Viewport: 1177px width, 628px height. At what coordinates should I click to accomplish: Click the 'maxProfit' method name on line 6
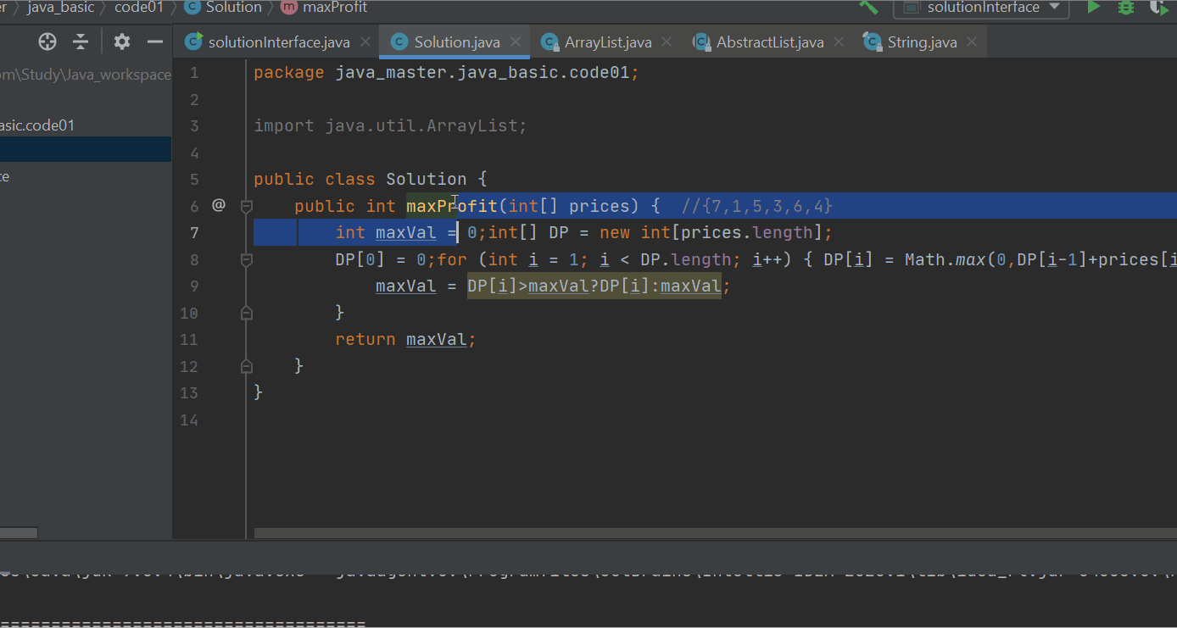[x=452, y=206]
